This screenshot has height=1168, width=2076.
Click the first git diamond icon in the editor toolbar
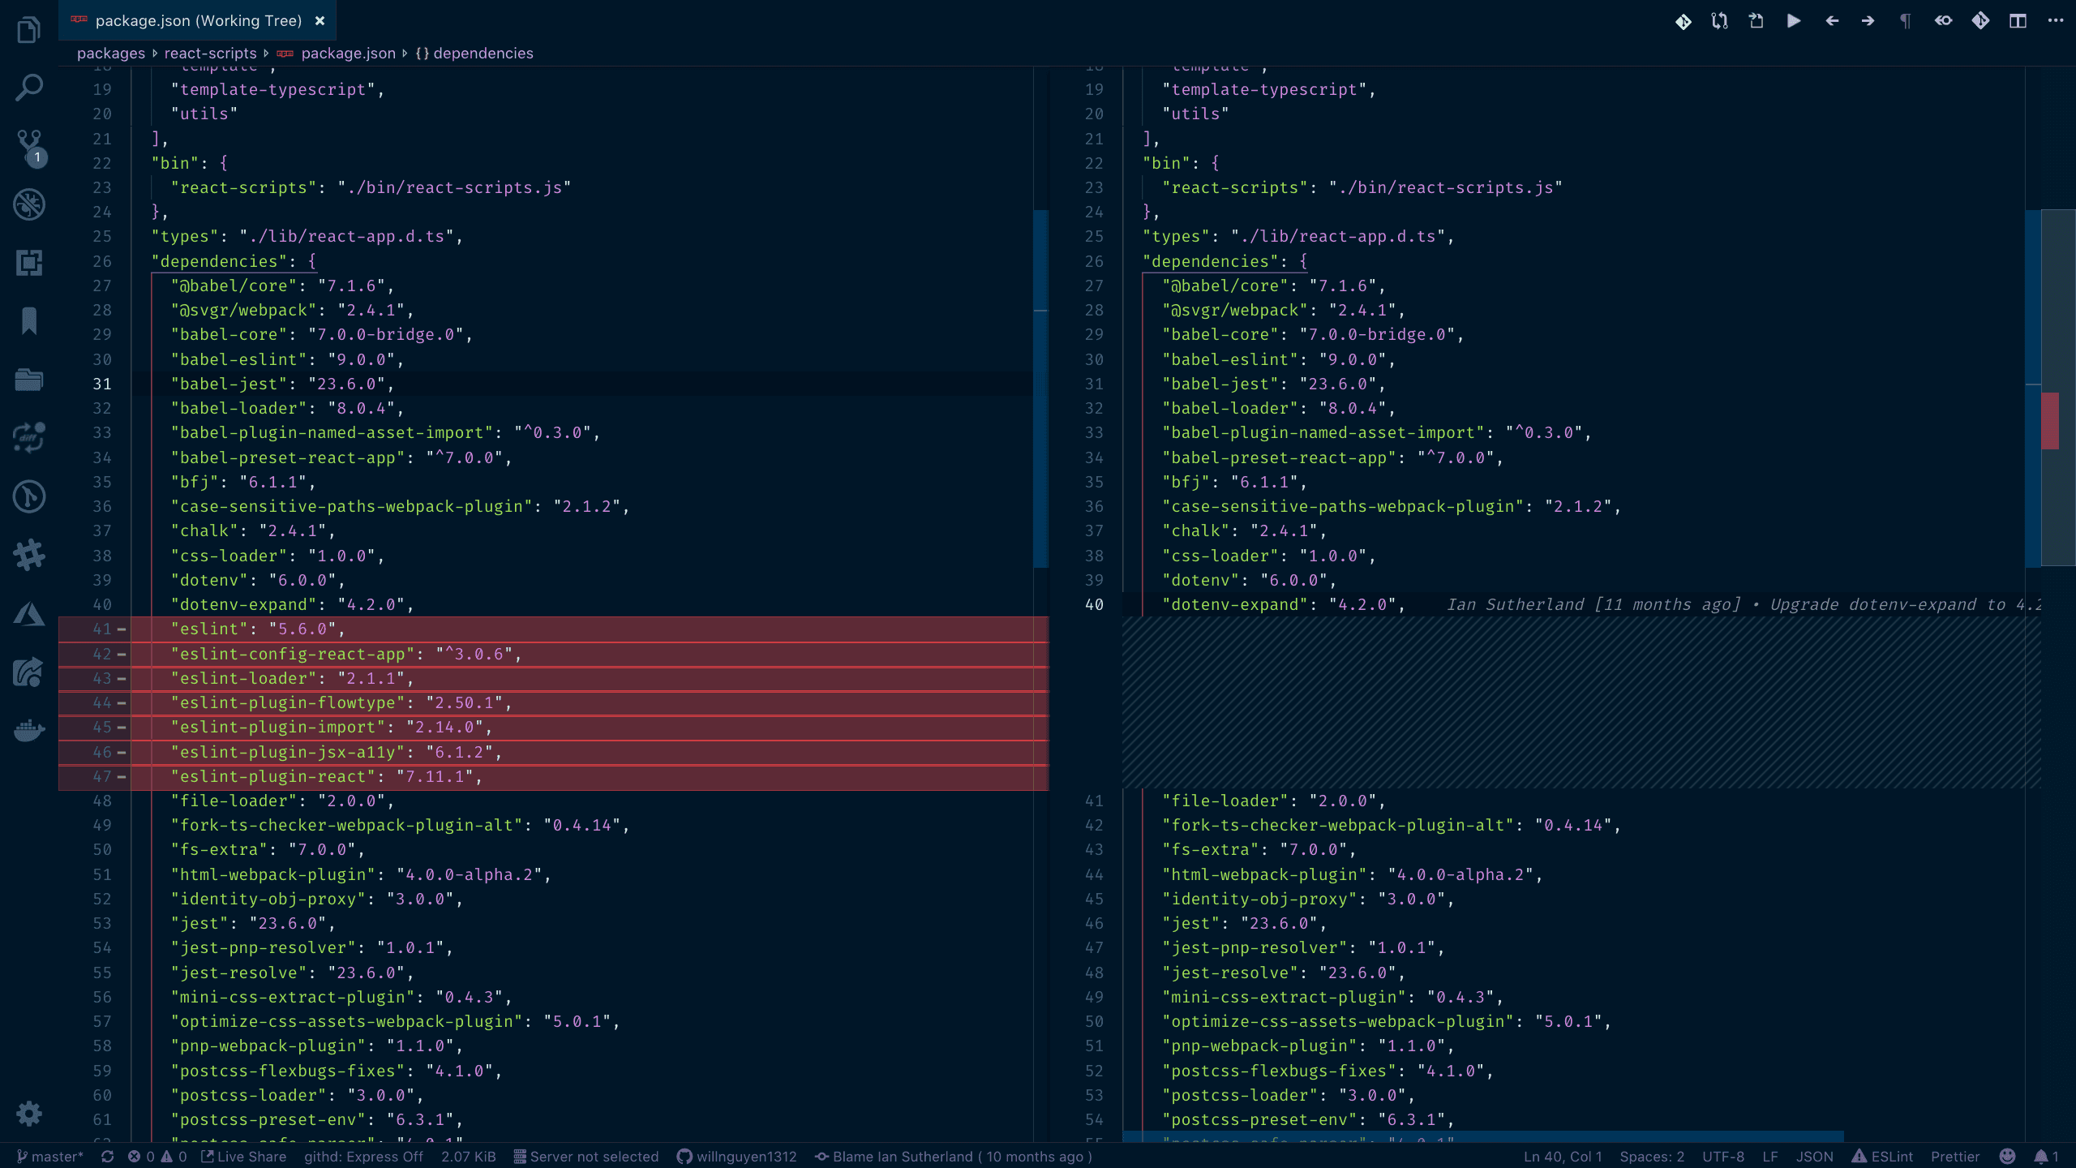click(1684, 21)
